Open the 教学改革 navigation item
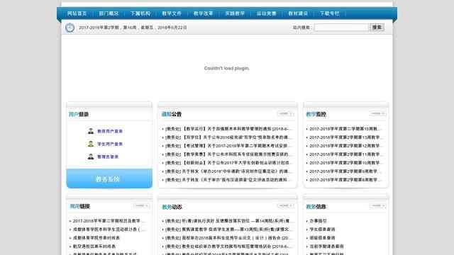 point(204,13)
